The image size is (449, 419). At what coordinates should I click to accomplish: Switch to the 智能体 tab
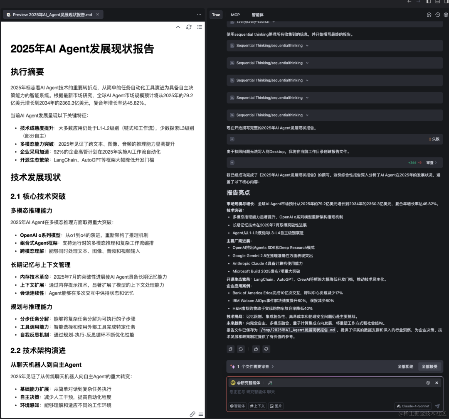(257, 15)
